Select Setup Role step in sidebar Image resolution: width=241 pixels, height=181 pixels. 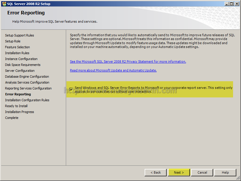13,41
